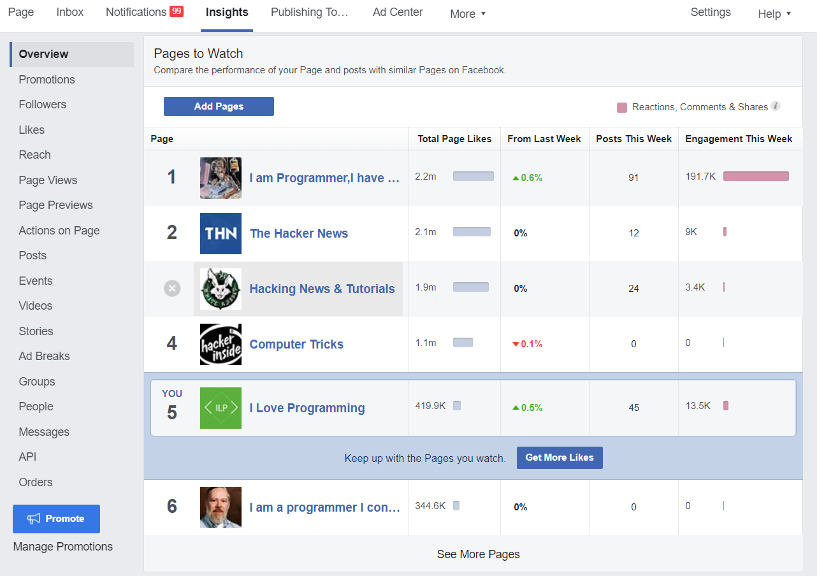This screenshot has width=817, height=576.
Task: Click the green ILP logo thumbnail
Action: click(x=221, y=408)
